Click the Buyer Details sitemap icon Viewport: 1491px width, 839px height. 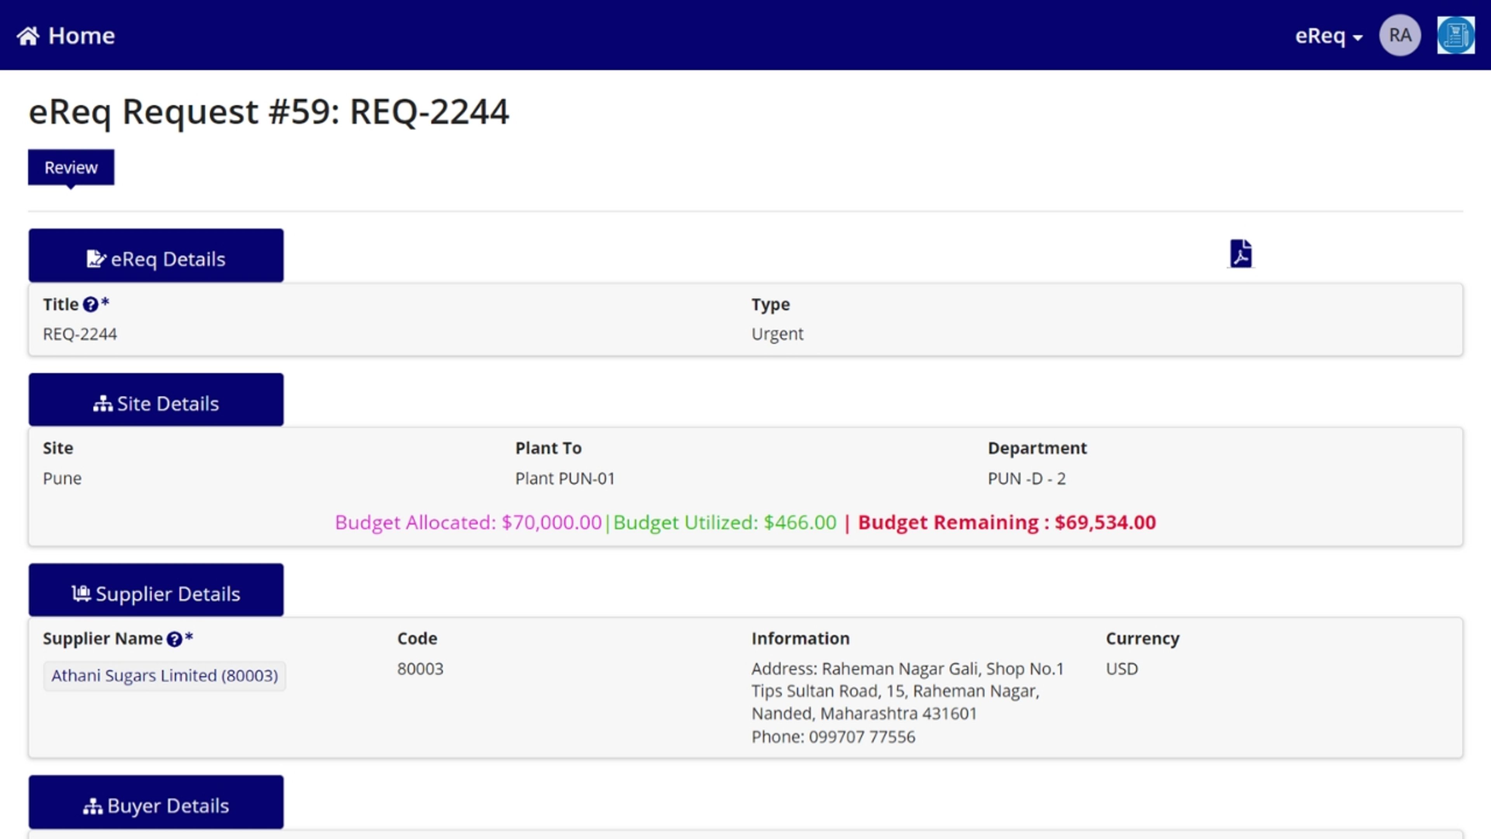(x=93, y=806)
